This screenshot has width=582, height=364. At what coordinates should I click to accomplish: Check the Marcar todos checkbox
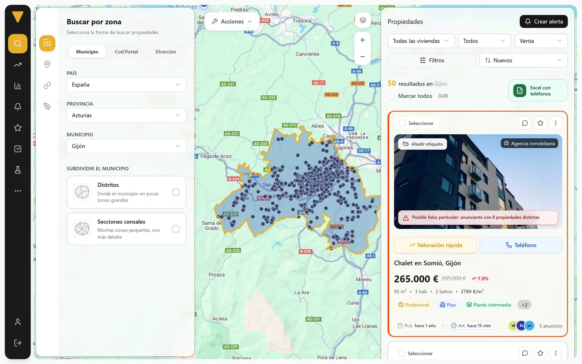pos(391,96)
